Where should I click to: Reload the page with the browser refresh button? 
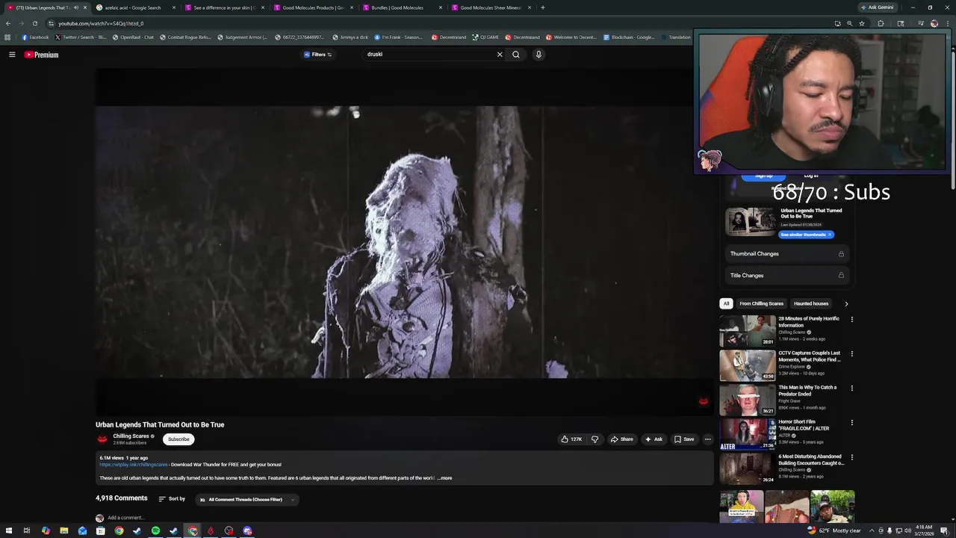tap(34, 23)
